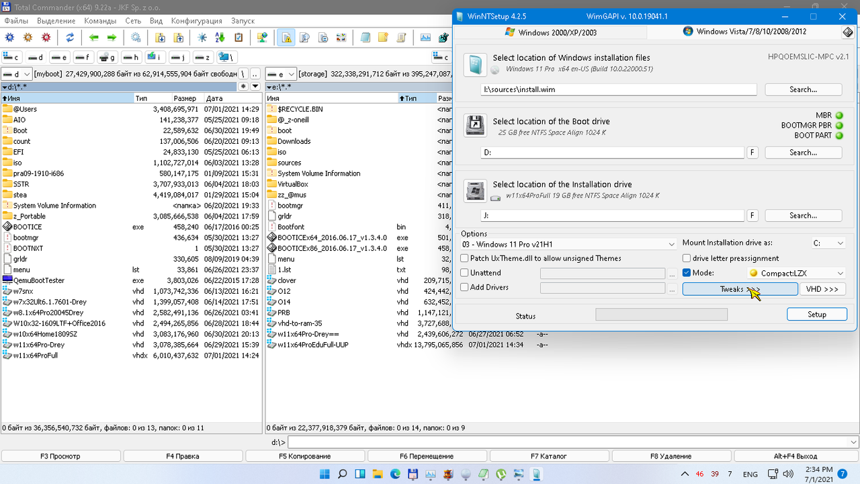Switch left panel to drive g
Image resolution: width=860 pixels, height=484 pixels.
pos(107,57)
